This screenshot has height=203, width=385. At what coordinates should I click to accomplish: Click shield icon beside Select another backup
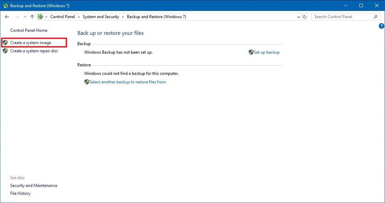pos(87,82)
